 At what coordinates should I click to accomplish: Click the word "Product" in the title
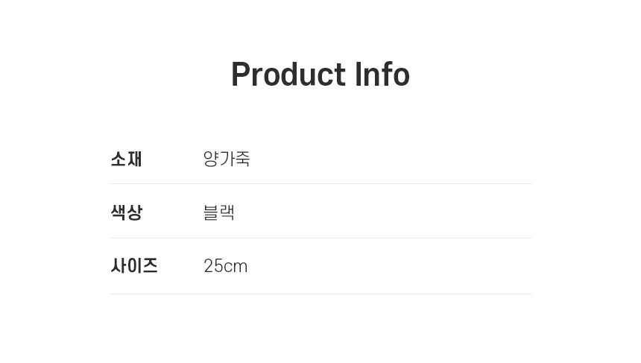[x=288, y=75]
